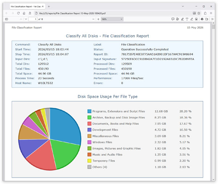Open the PDF viewer tools menu
This screenshot has height=184, width=218.
click(212, 19)
